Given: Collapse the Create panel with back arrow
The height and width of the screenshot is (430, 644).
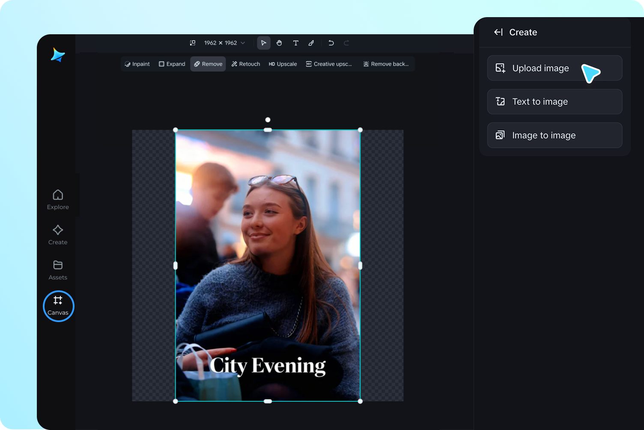Looking at the screenshot, I should pyautogui.click(x=498, y=32).
